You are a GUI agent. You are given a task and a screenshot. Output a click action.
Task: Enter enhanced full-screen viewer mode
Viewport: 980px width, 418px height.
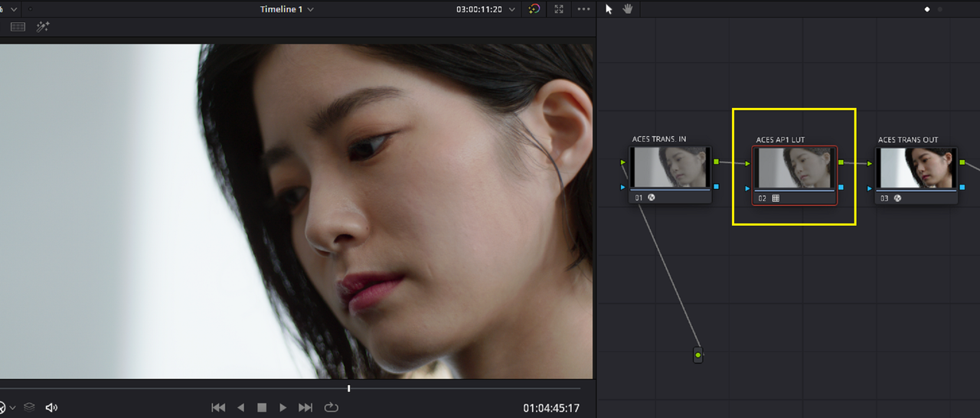coord(559,9)
